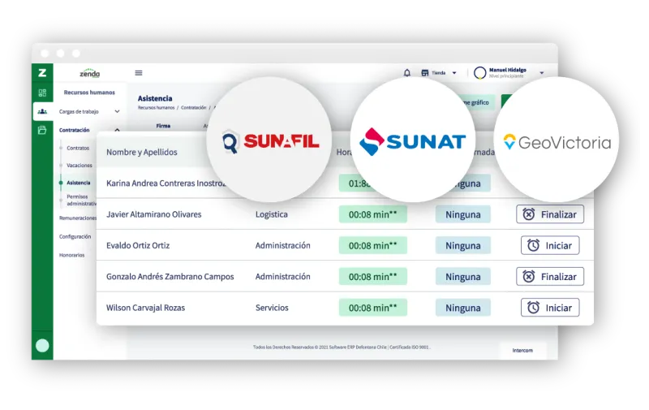Open the notifications bell
This screenshot has width=649, height=410.
click(407, 73)
